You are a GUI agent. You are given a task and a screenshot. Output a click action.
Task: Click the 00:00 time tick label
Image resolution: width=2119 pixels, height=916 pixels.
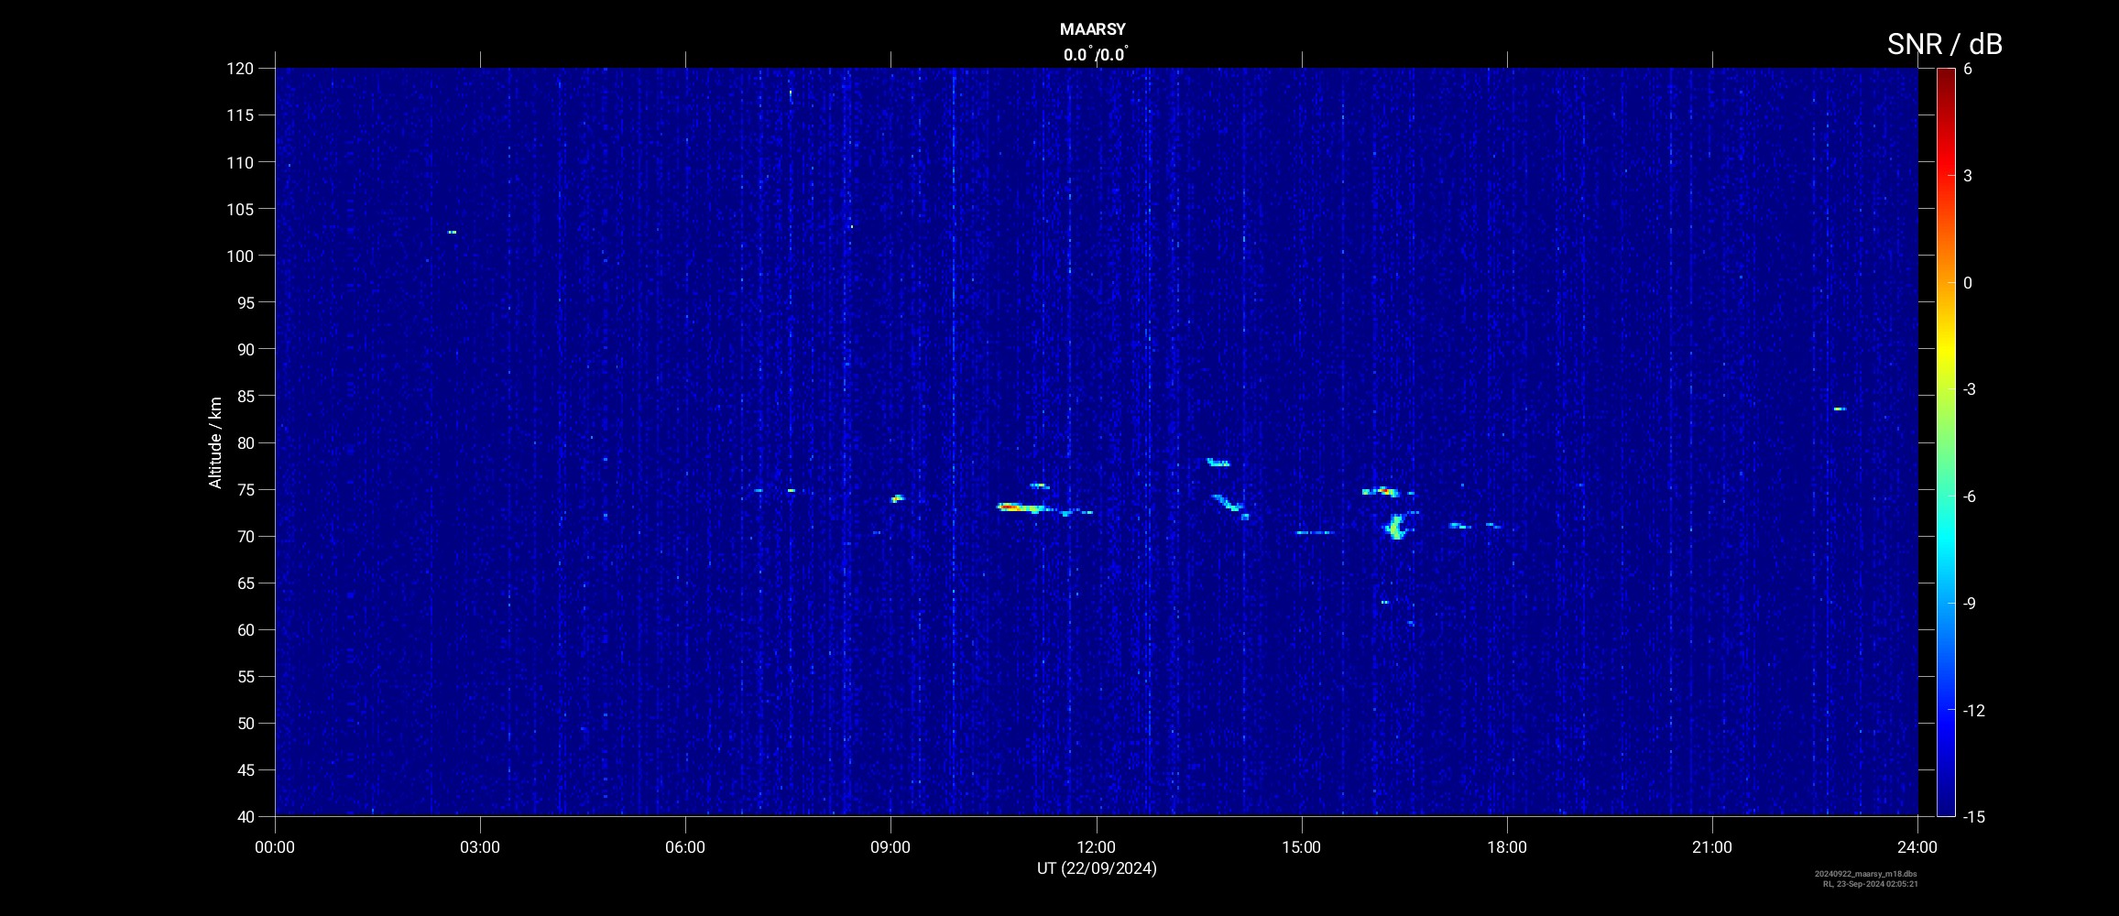pyautogui.click(x=275, y=847)
